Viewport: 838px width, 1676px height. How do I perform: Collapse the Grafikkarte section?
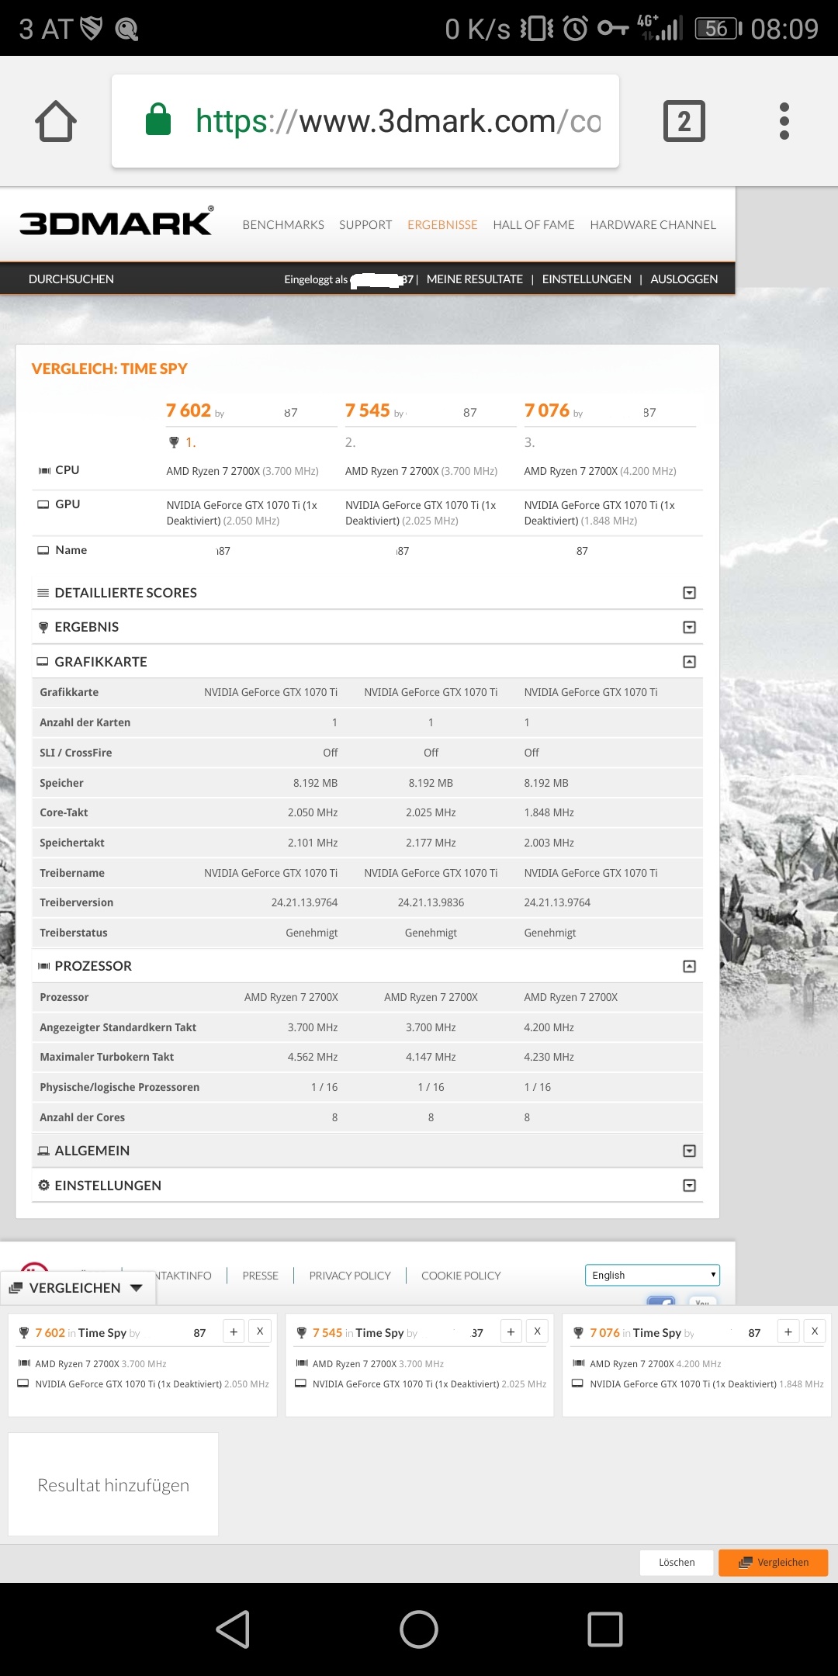point(689,662)
